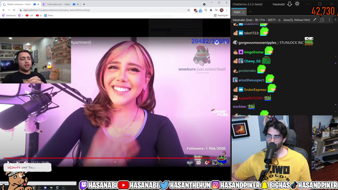The height and width of the screenshot is (190, 338).
Task: Add a new Chatterino tab
Action: click(x=250, y=12)
